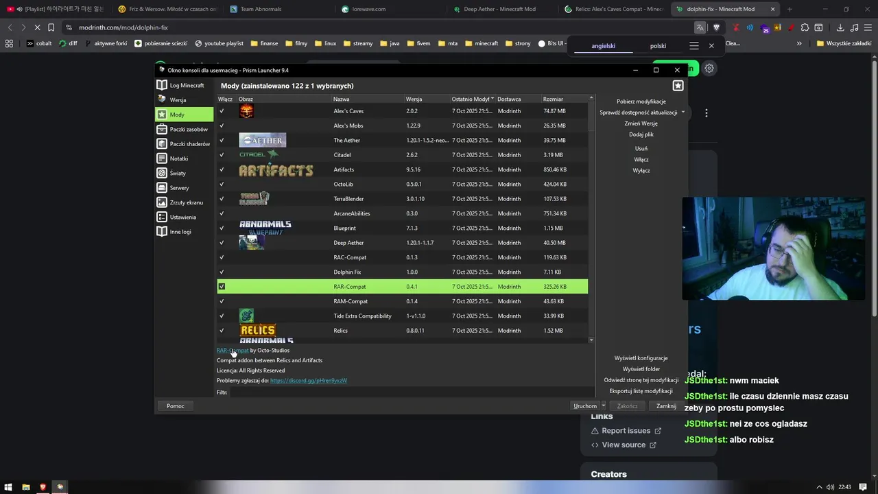Select the Mody star icon in sidebar
This screenshot has width=878, height=494.
(162, 115)
